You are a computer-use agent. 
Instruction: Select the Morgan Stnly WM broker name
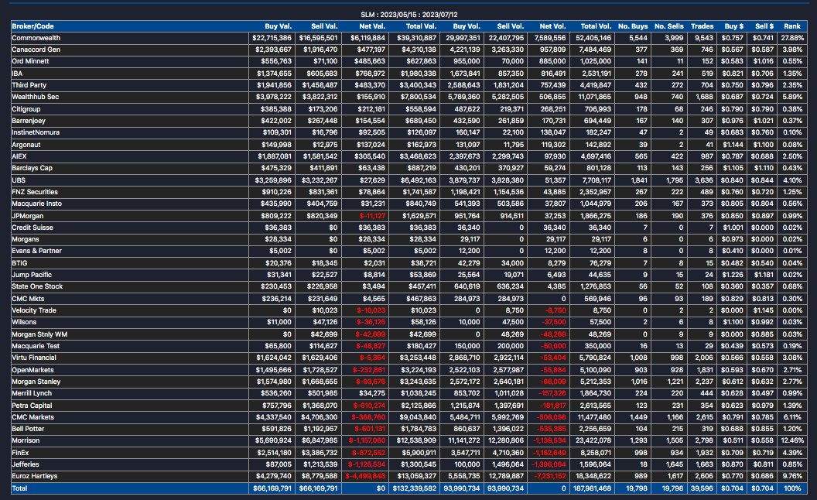39,334
